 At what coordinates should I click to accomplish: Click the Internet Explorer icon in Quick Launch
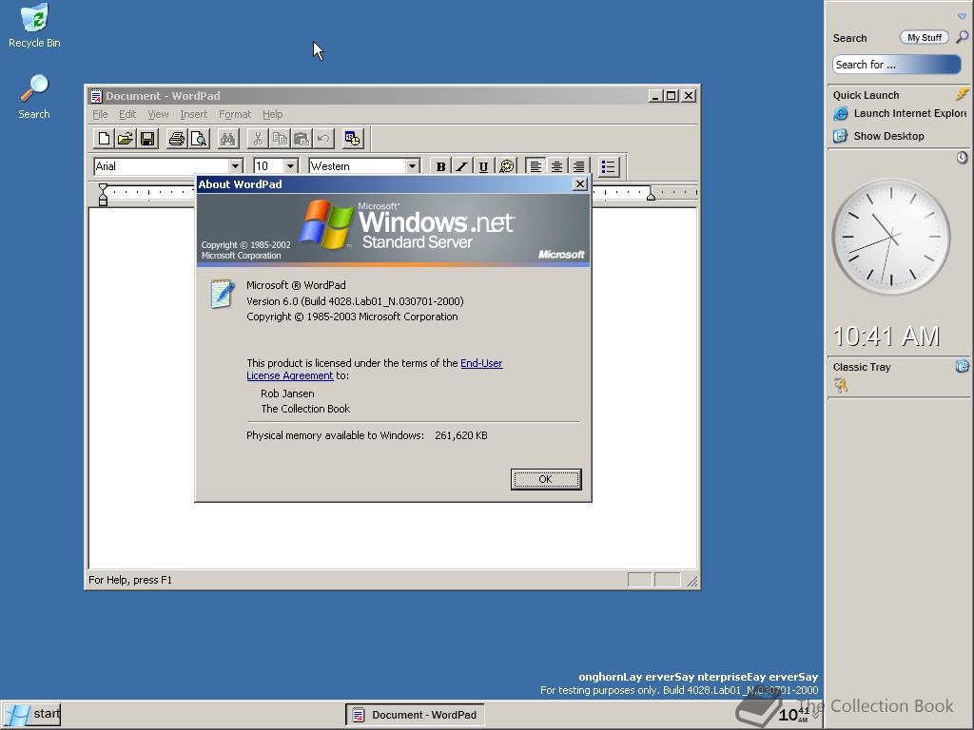point(841,114)
